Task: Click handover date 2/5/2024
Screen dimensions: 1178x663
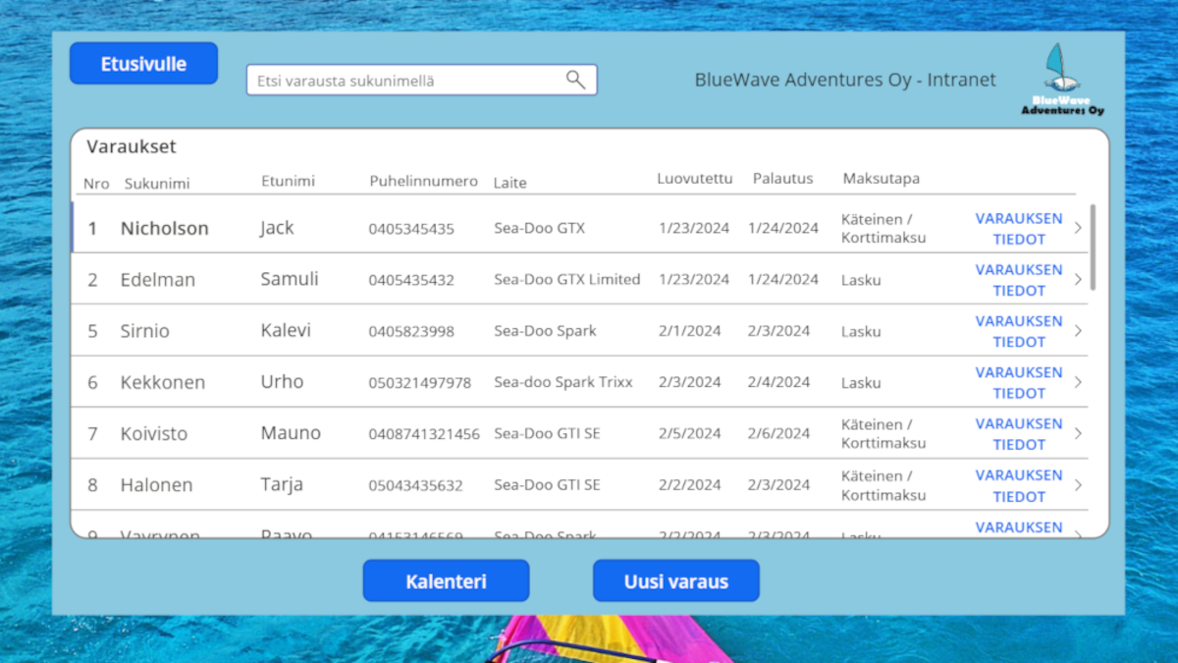Action: [x=690, y=433]
